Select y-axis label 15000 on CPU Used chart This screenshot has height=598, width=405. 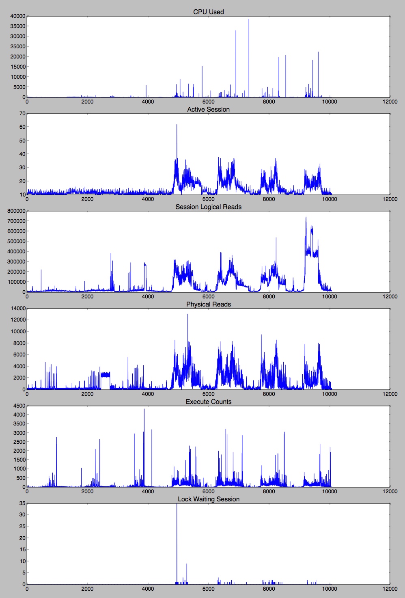(17, 67)
